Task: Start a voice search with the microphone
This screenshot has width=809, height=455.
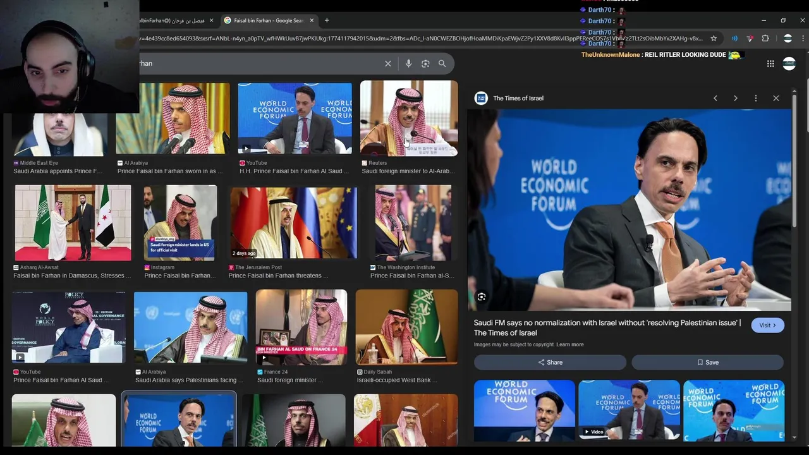Action: pos(408,63)
